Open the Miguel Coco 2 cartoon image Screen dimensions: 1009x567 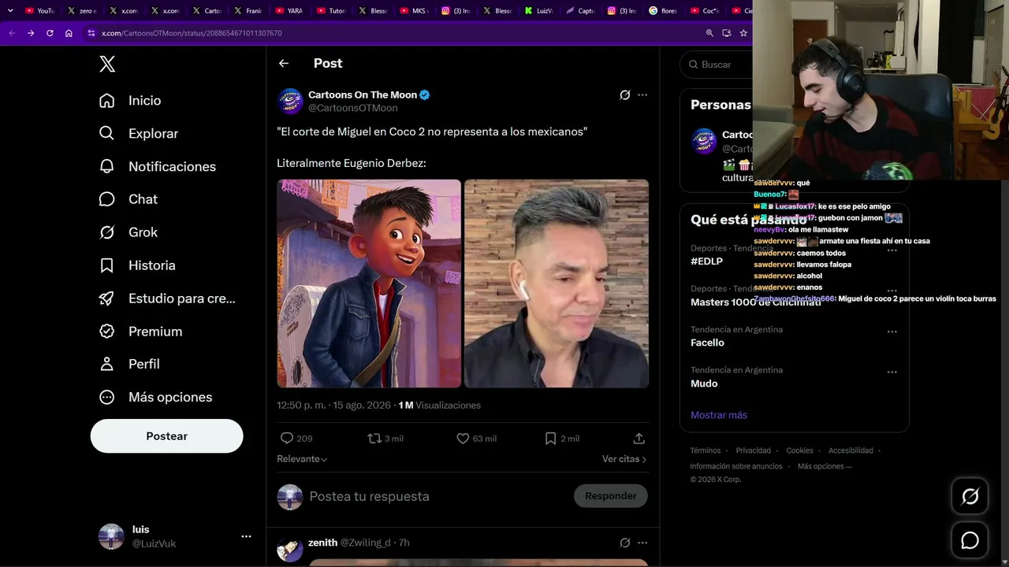pyautogui.click(x=369, y=283)
